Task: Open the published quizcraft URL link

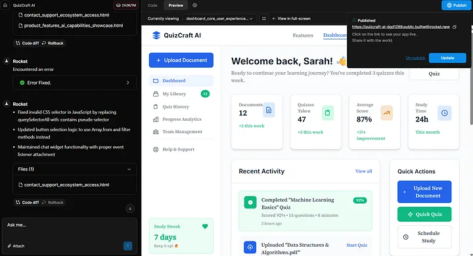Action: point(401,27)
